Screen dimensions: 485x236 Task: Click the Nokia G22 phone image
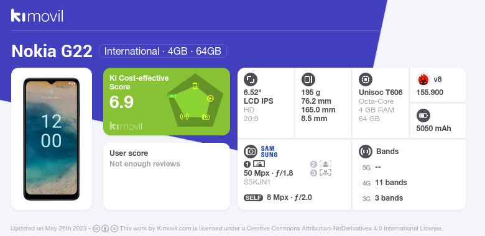tap(52, 139)
